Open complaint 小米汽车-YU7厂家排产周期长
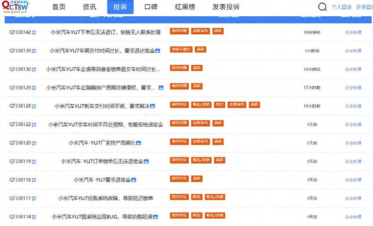373x226 pixels. coord(102,143)
